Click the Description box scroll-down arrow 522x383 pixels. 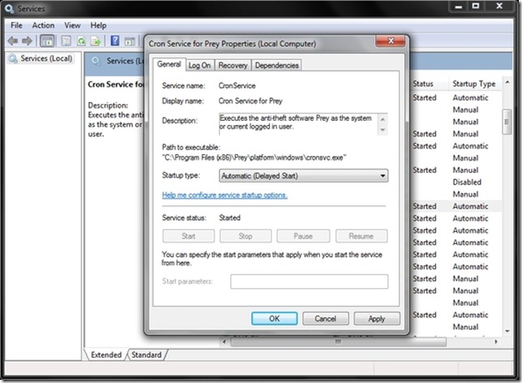[383, 130]
